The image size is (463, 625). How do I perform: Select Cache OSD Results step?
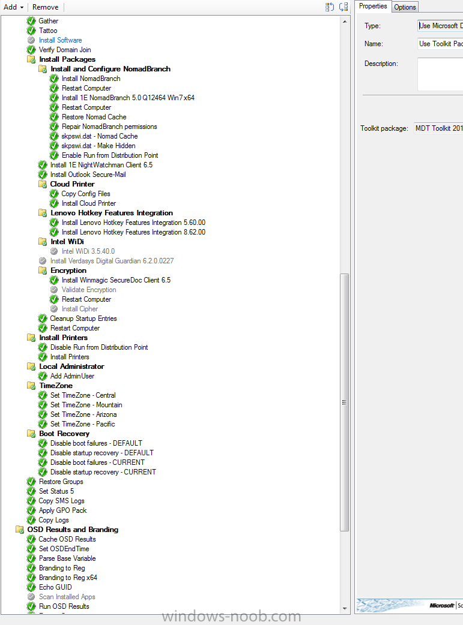click(67, 539)
